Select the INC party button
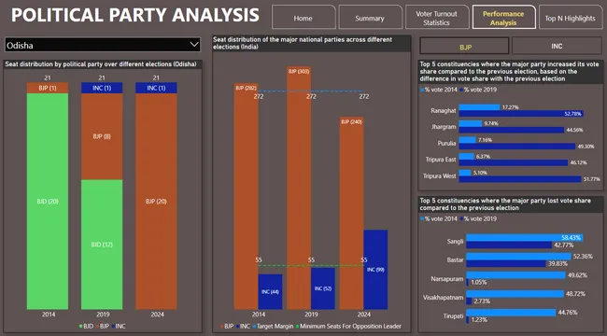607x336 pixels. (x=557, y=46)
